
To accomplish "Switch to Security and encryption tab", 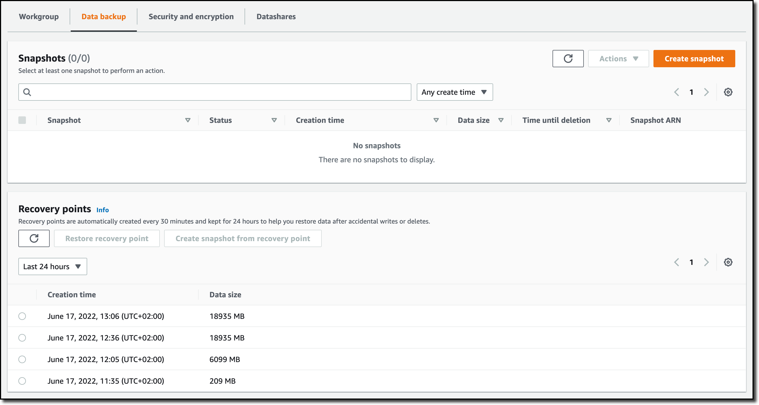I will (191, 16).
